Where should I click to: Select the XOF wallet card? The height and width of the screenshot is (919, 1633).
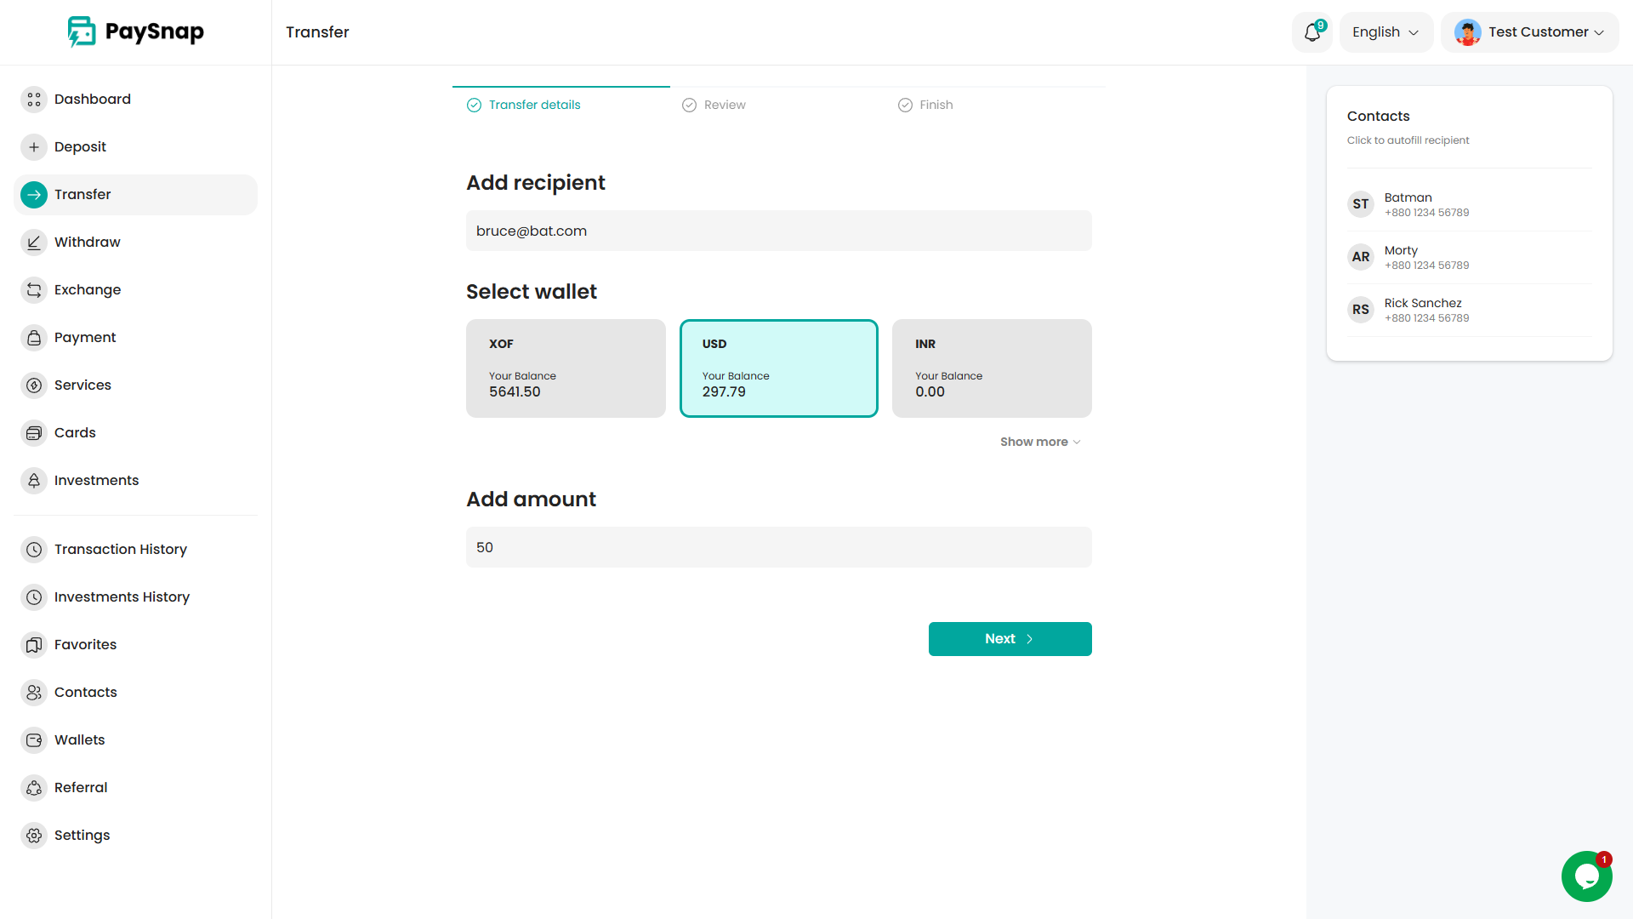(566, 368)
